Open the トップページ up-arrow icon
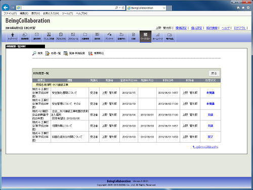Image resolution: width=253 pixels, height=190 pixels. pos(13,35)
